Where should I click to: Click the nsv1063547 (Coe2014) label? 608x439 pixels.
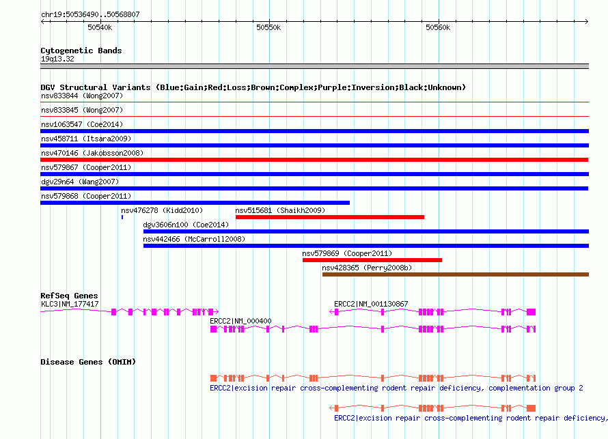click(82, 124)
